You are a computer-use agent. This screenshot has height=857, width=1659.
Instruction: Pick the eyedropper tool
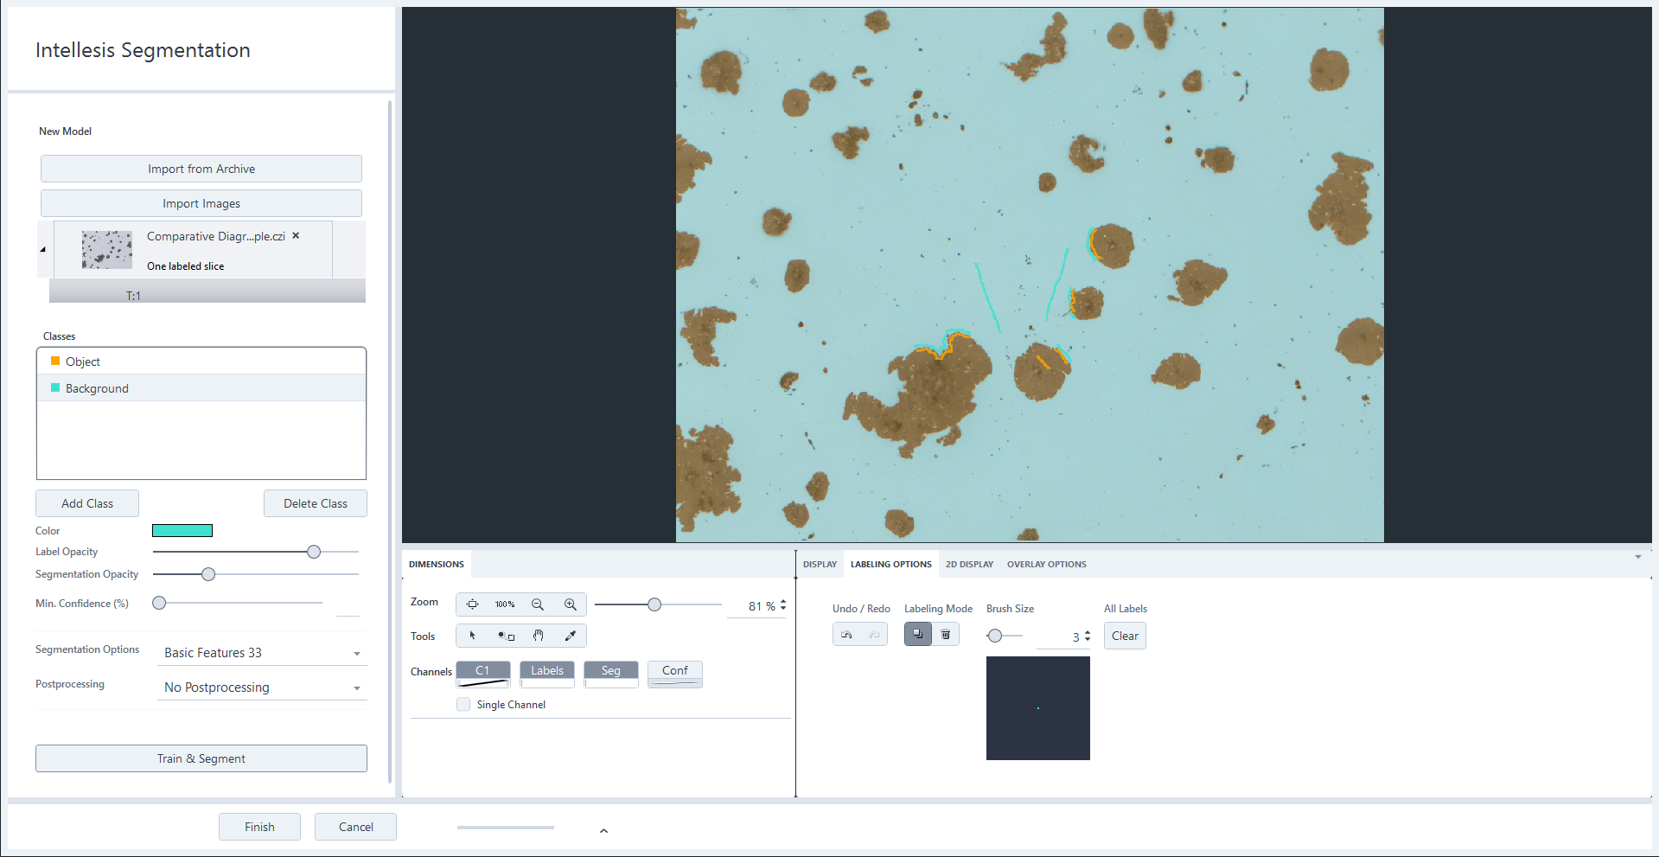[x=571, y=636]
